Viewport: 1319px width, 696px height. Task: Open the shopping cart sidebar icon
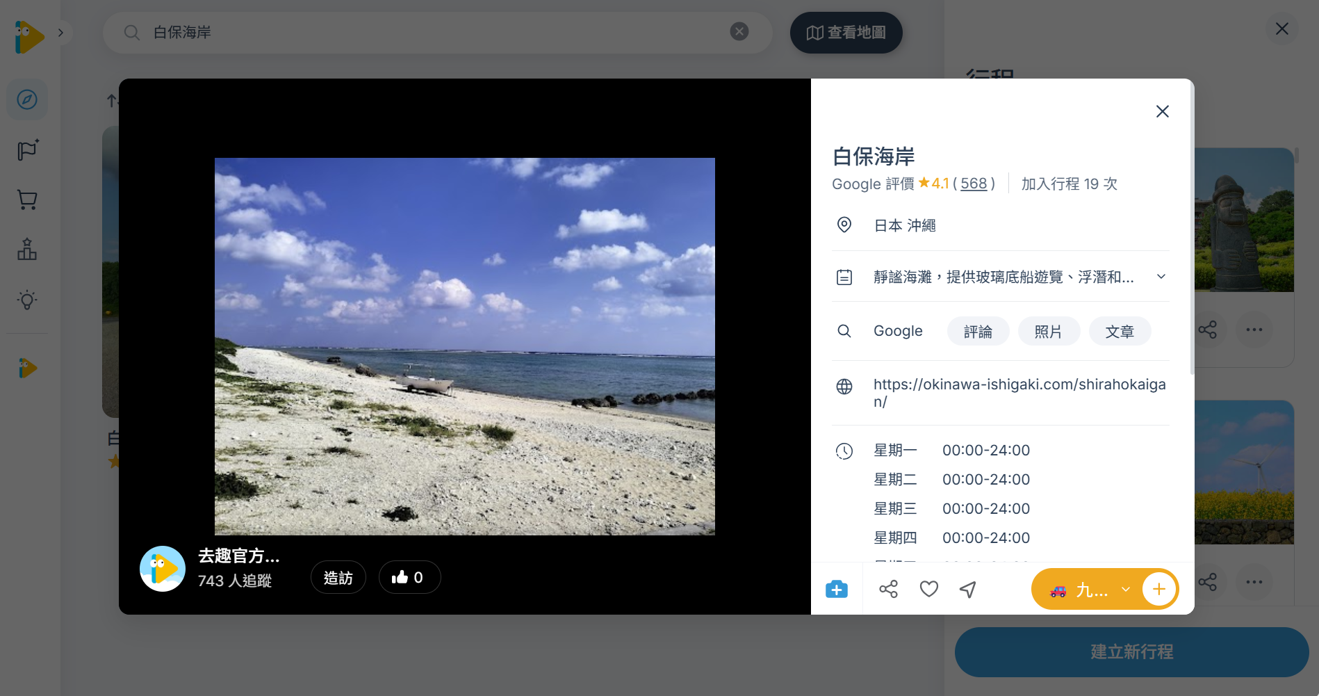pos(27,200)
